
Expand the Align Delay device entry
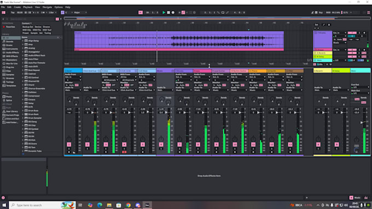(23, 41)
